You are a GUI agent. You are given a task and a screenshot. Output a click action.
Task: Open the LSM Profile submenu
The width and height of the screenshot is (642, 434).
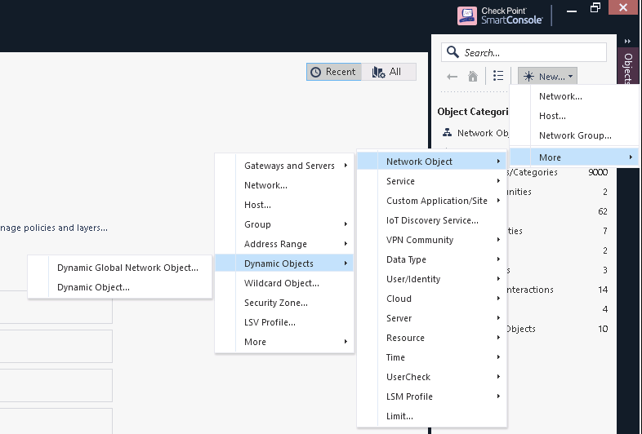coord(432,396)
